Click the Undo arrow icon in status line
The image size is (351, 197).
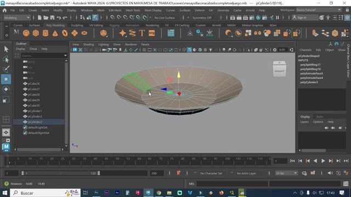click(x=59, y=18)
